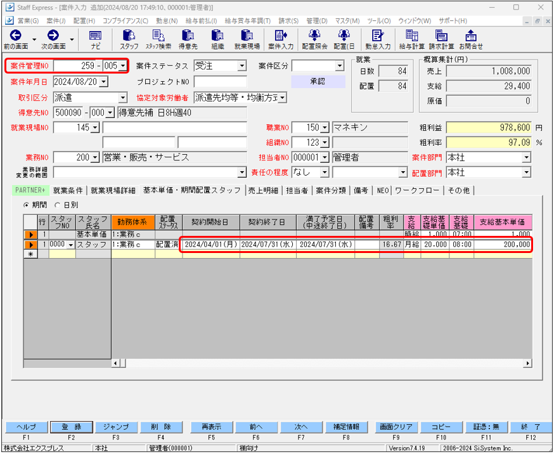The width and height of the screenshot is (554, 454).
Task: Expand the 案件ステータス dropdown
Action: click(242, 66)
